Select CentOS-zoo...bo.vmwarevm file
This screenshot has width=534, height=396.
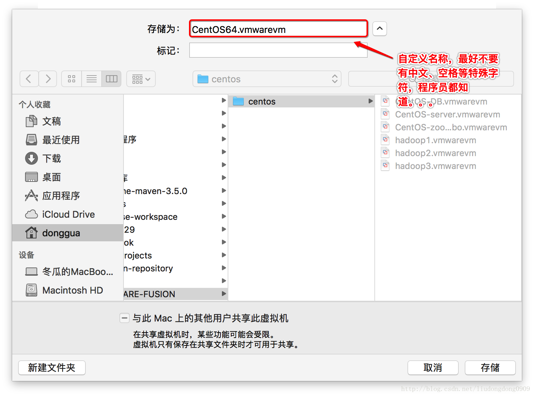click(x=448, y=127)
